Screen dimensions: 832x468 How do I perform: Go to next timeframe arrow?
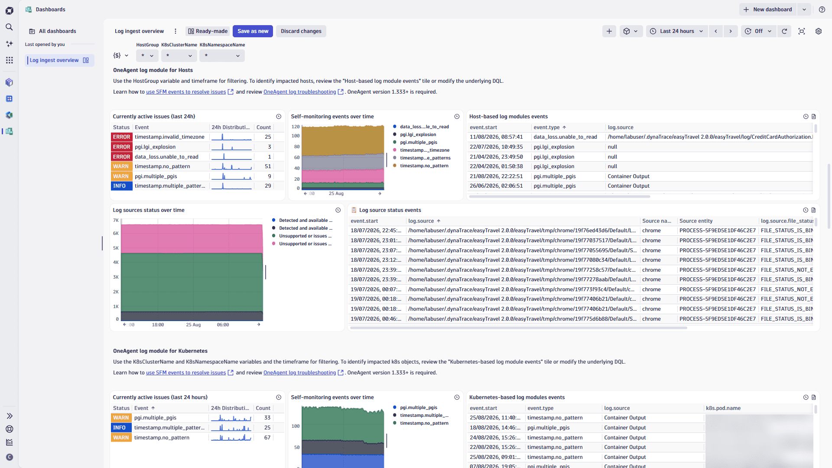(x=731, y=31)
